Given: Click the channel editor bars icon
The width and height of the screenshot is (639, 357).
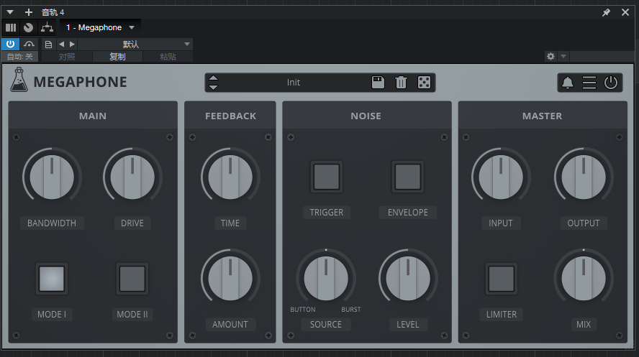Looking at the screenshot, I should coord(11,27).
